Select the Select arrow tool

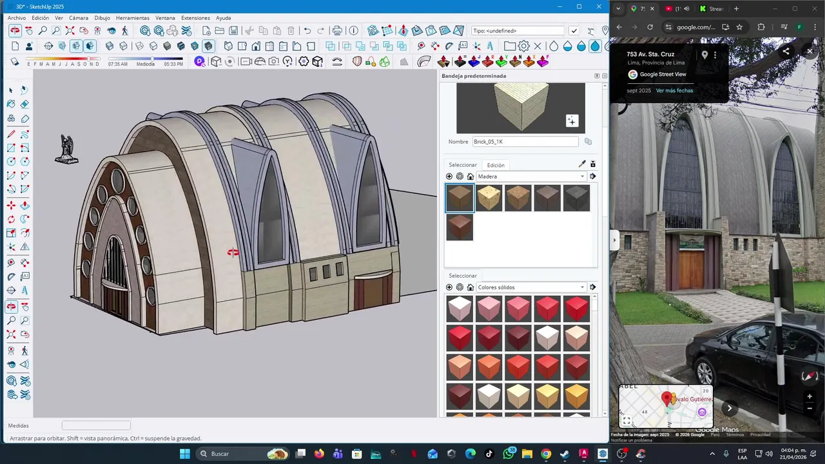click(x=11, y=90)
